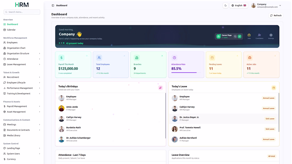Click the company profile avatar
292x164 pixels.
coord(254,6)
